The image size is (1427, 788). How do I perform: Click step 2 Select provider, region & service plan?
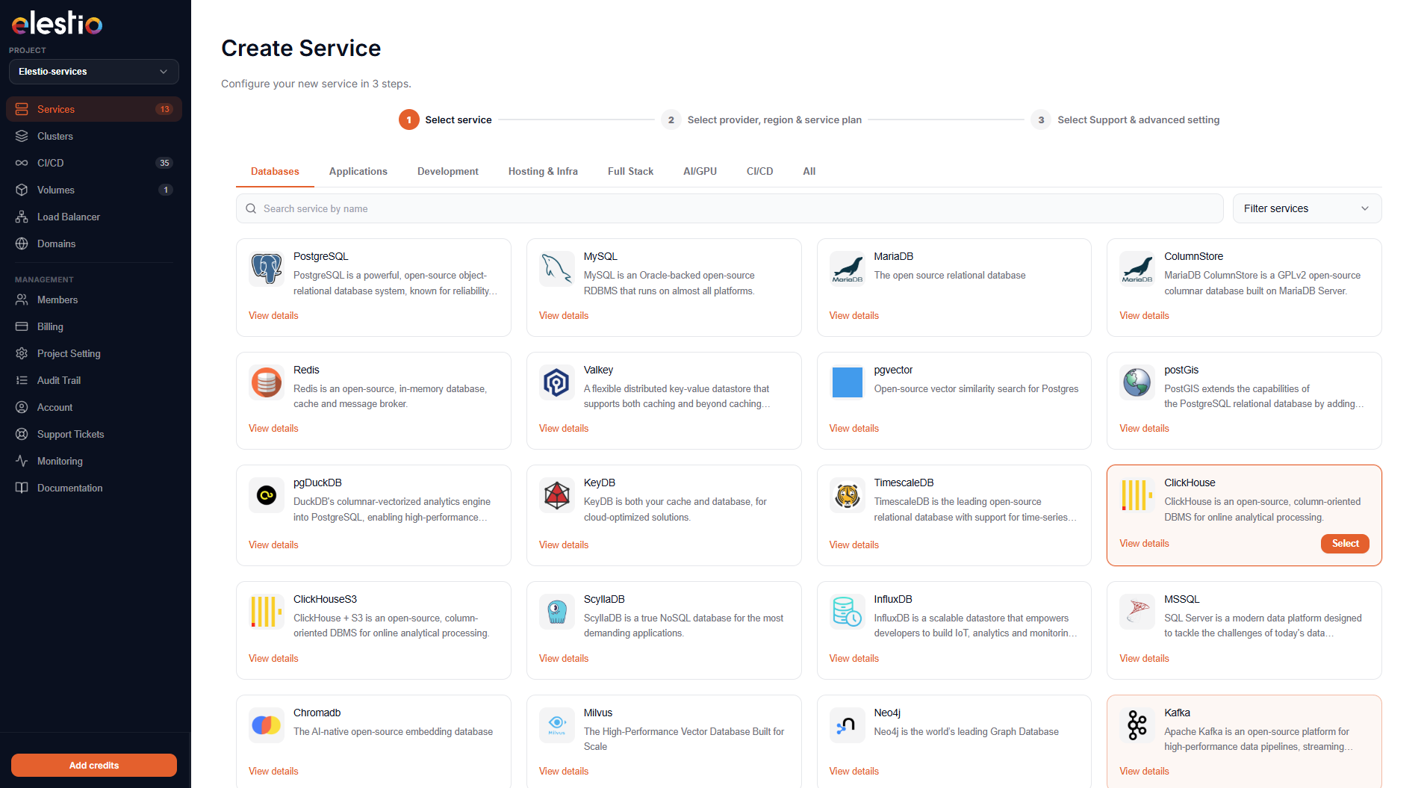(x=762, y=120)
